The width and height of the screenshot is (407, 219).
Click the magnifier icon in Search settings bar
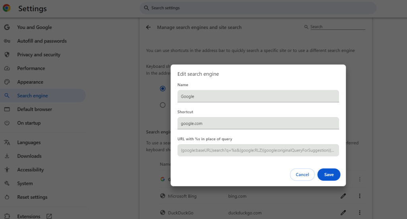coord(146,8)
